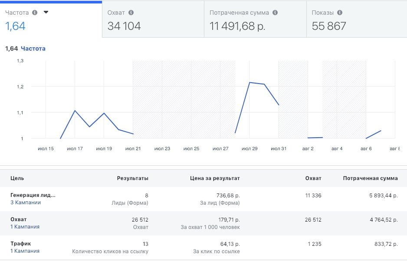Image resolution: width=407 pixels, height=261 pixels.
Task: Click the chart point at июл 17
Action: [75, 110]
